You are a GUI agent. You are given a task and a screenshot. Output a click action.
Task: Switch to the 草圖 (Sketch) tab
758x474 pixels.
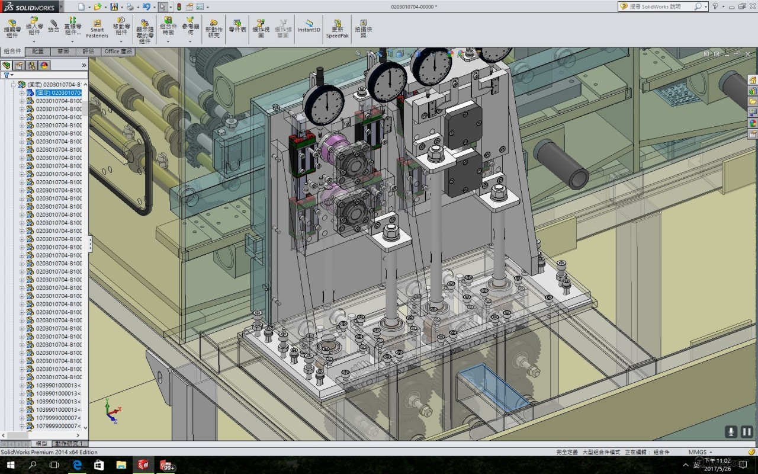click(x=63, y=52)
